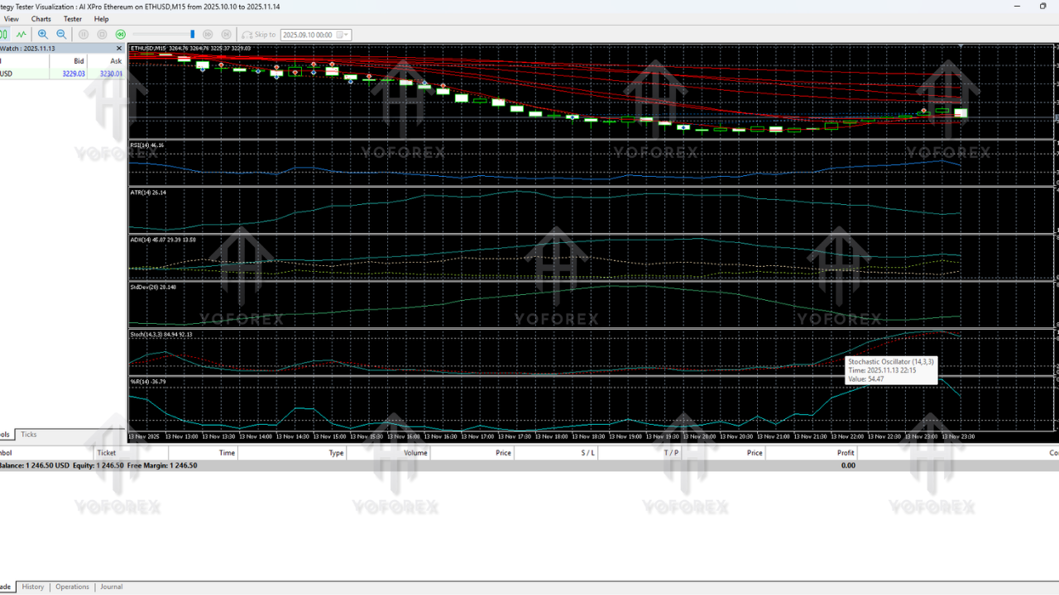Zoom in on the ETHUSD chart
The image size is (1059, 595).
(41, 34)
